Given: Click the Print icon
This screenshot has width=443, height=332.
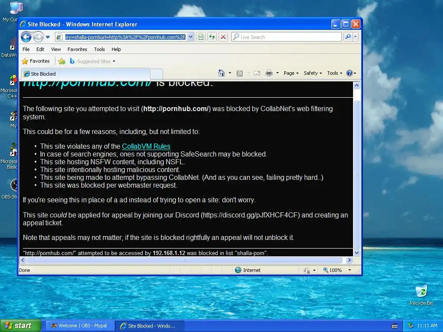Looking at the screenshot, I should (269, 73).
